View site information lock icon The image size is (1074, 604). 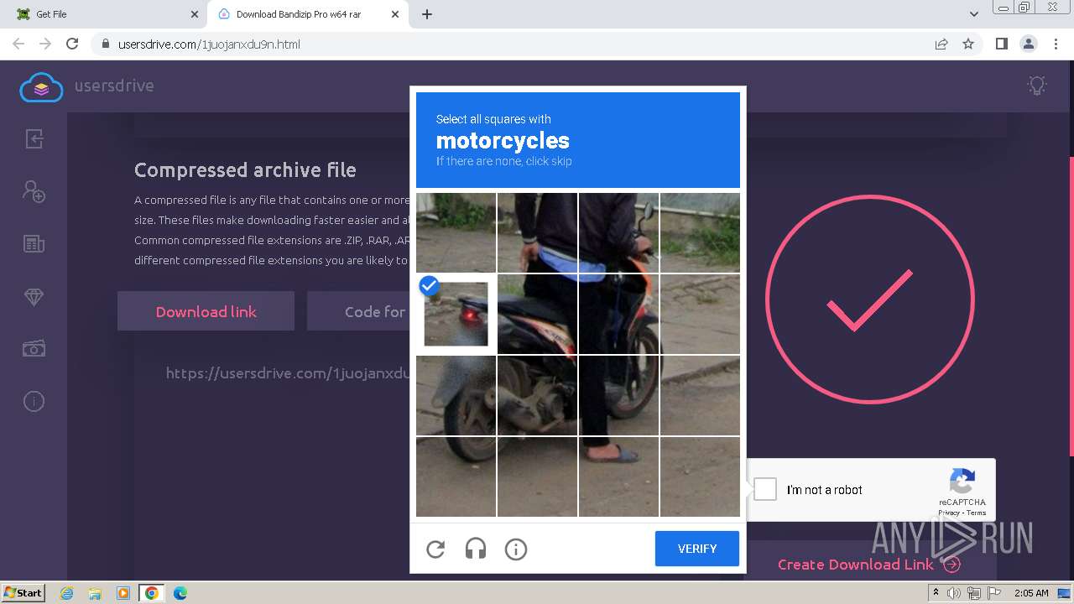click(105, 44)
